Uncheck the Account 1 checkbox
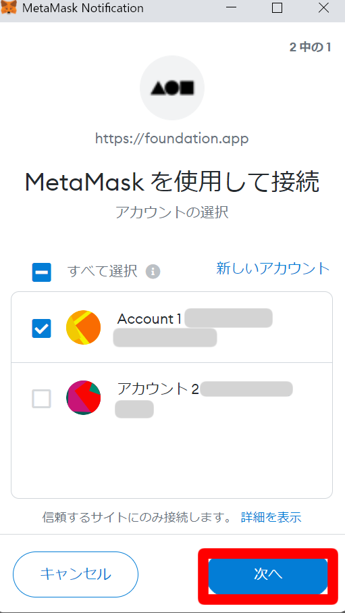This screenshot has height=613, width=345. [41, 328]
